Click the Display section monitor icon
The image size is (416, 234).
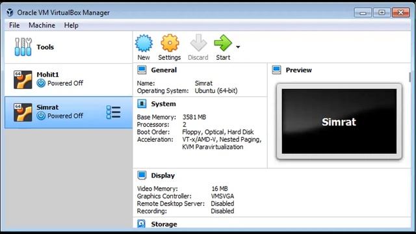point(142,175)
